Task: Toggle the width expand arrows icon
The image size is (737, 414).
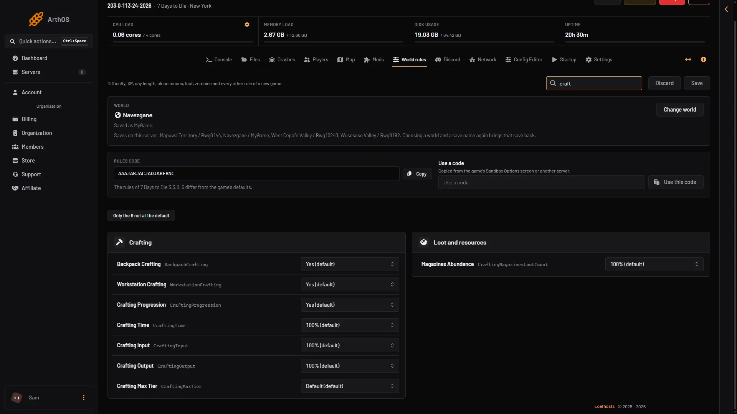Action: 688,59
